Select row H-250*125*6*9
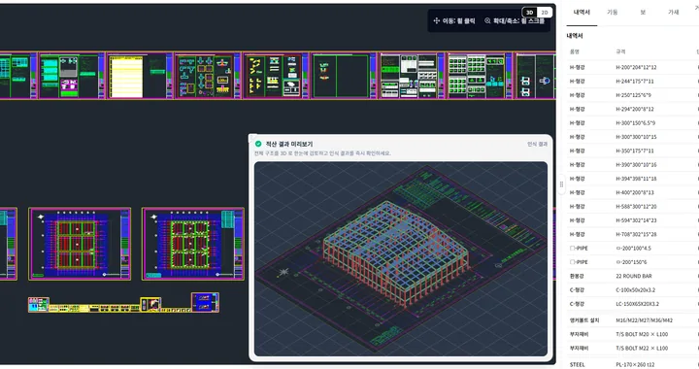Screen dimensions: 699x369 click(633, 95)
